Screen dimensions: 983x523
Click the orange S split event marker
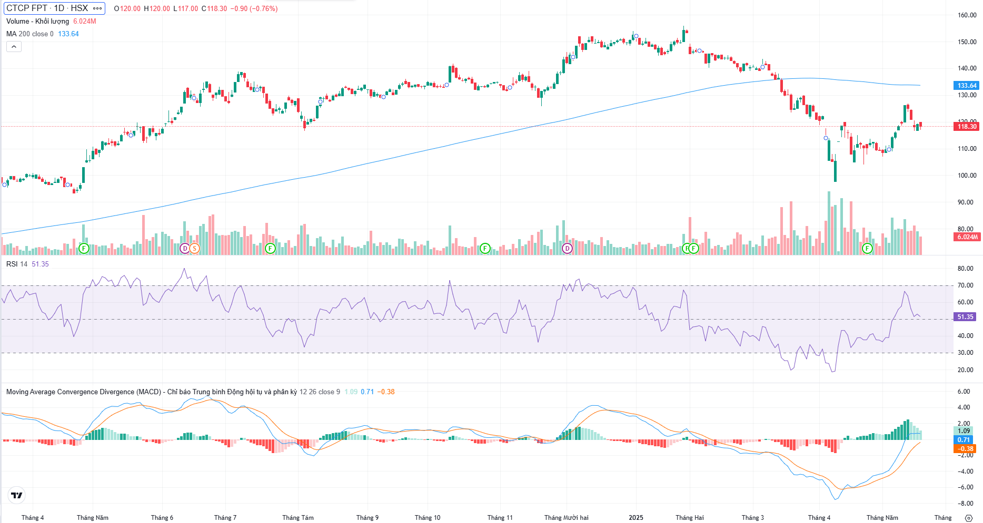pos(194,248)
